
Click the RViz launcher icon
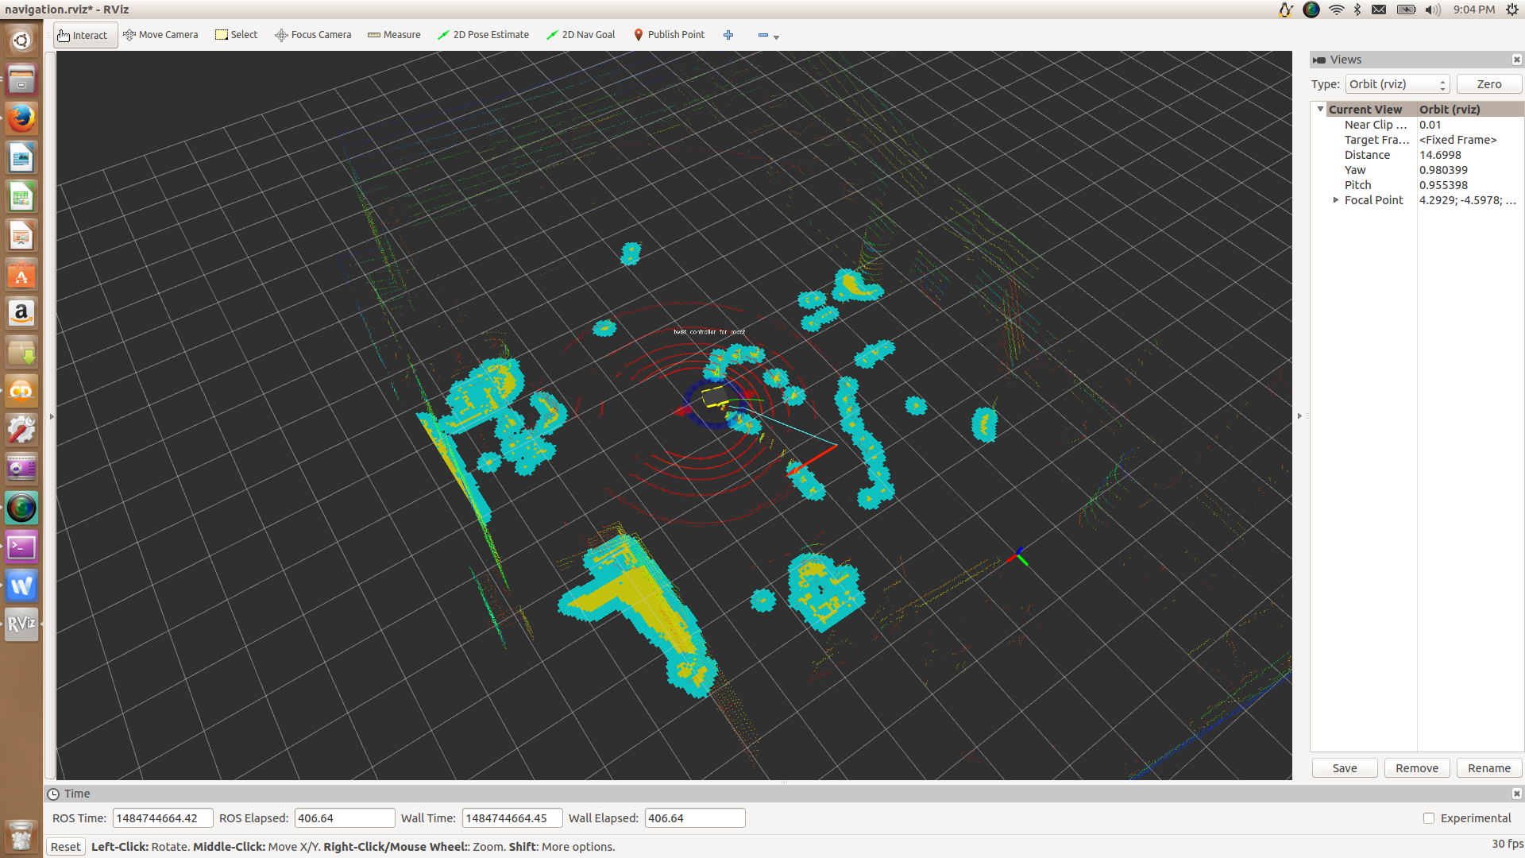point(21,625)
